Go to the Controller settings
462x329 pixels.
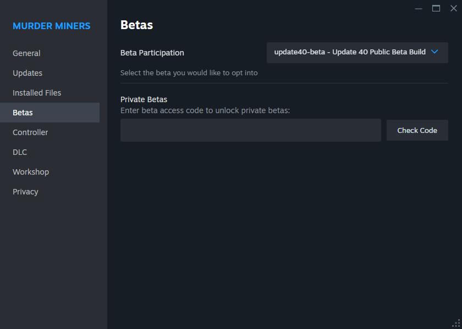click(x=30, y=132)
